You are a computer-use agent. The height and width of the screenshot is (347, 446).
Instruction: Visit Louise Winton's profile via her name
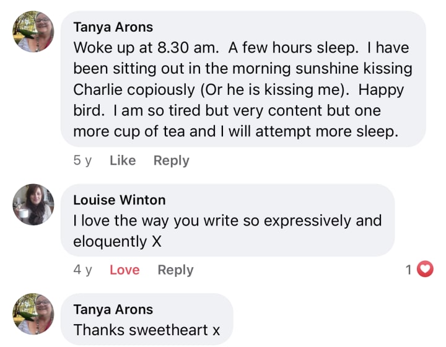pyautogui.click(x=119, y=200)
